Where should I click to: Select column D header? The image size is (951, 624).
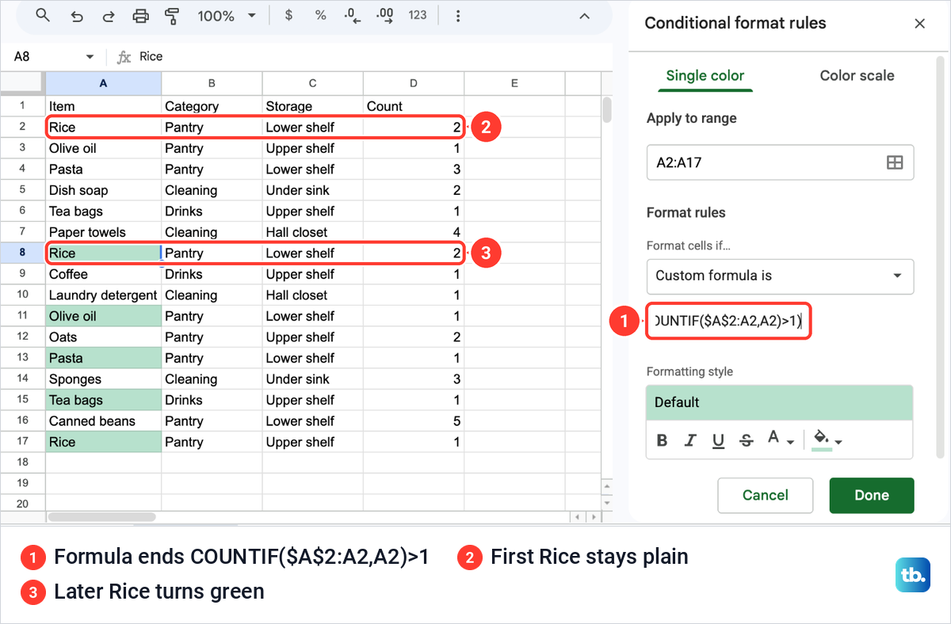414,83
